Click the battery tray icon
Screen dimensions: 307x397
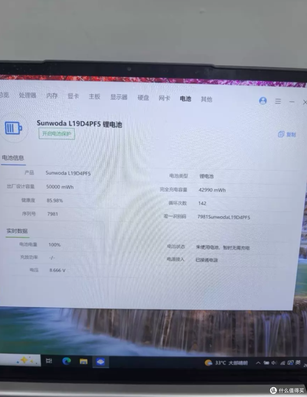coord(266,363)
